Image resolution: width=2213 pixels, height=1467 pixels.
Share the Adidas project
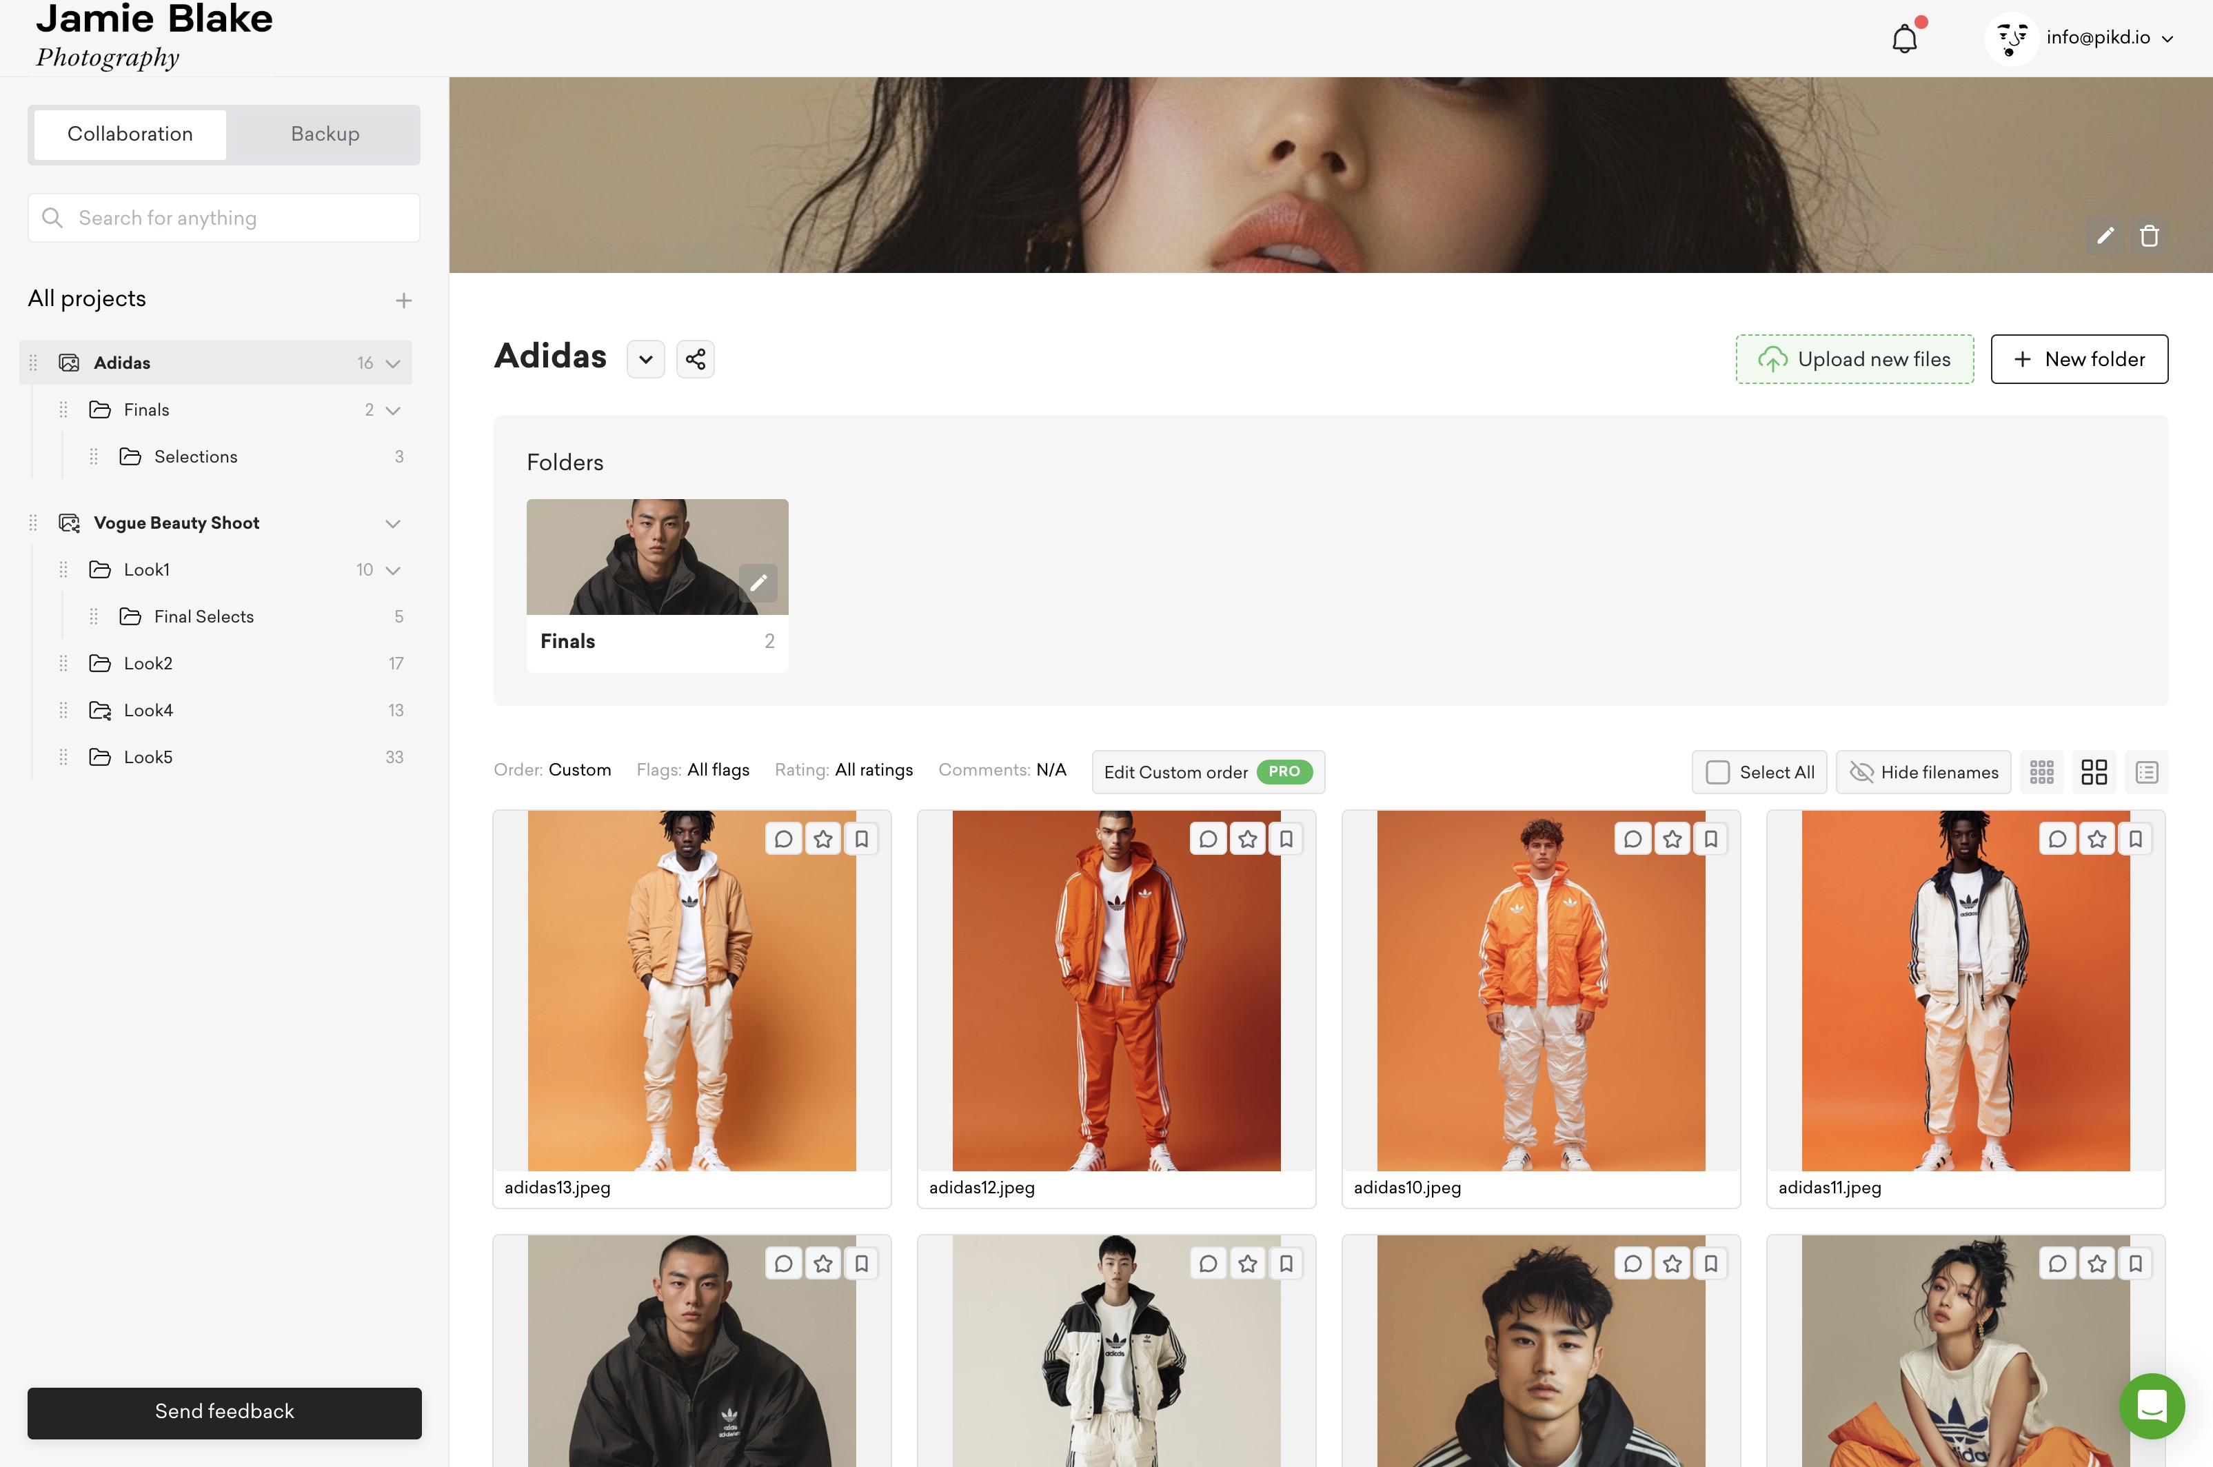pyautogui.click(x=695, y=359)
